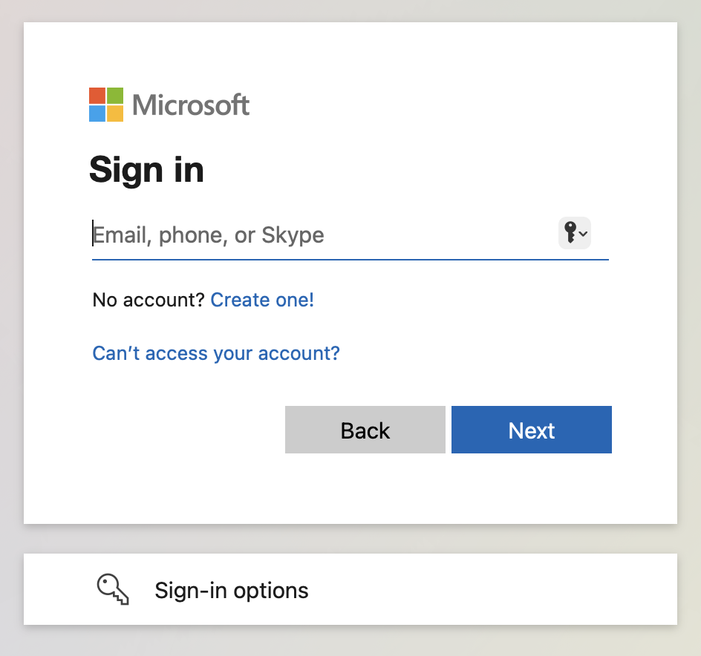Click the Sign-in options bar
The image size is (701, 656).
pyautogui.click(x=350, y=589)
